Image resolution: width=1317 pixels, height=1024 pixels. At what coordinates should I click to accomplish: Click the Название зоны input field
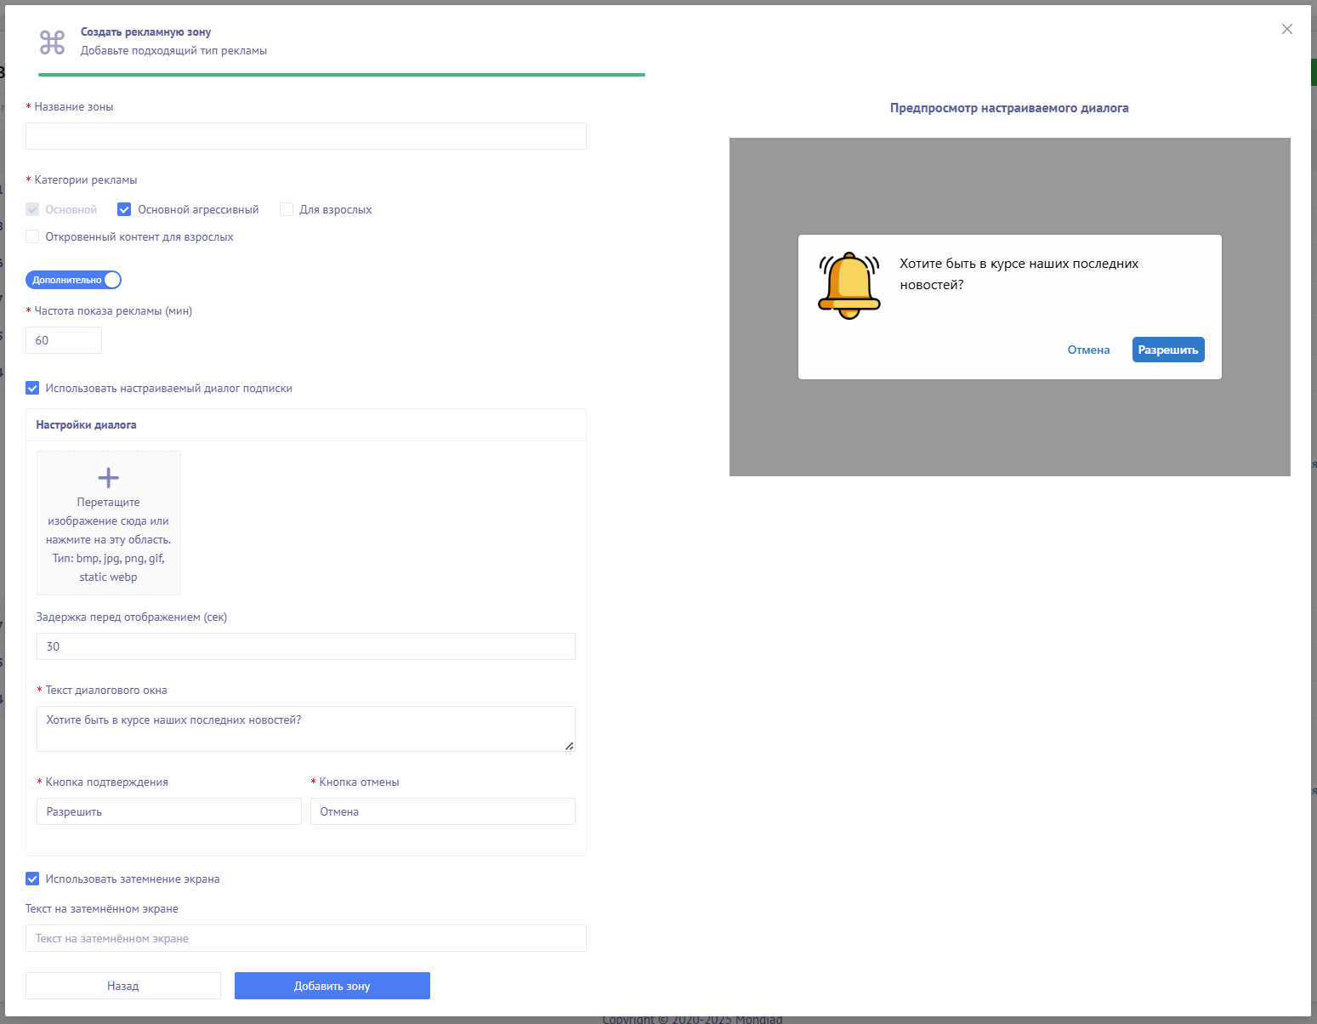[306, 136]
